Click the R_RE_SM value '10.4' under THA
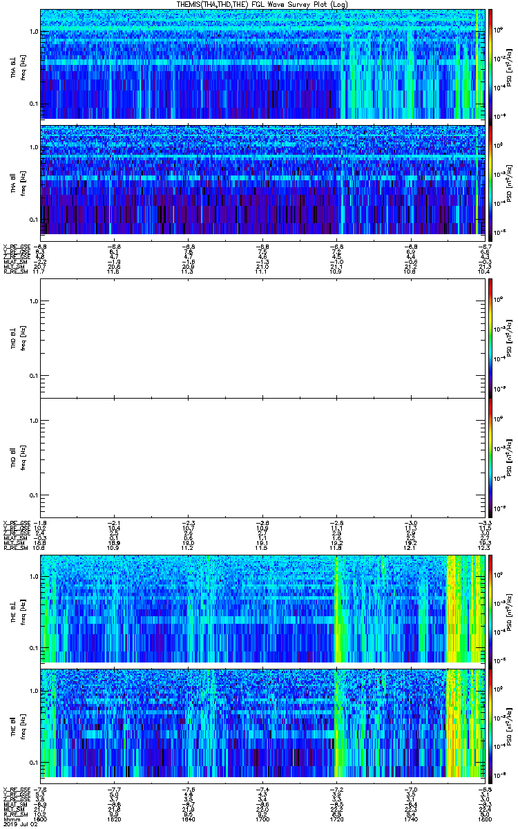Viewport: 518px width, 829px height. (x=485, y=271)
